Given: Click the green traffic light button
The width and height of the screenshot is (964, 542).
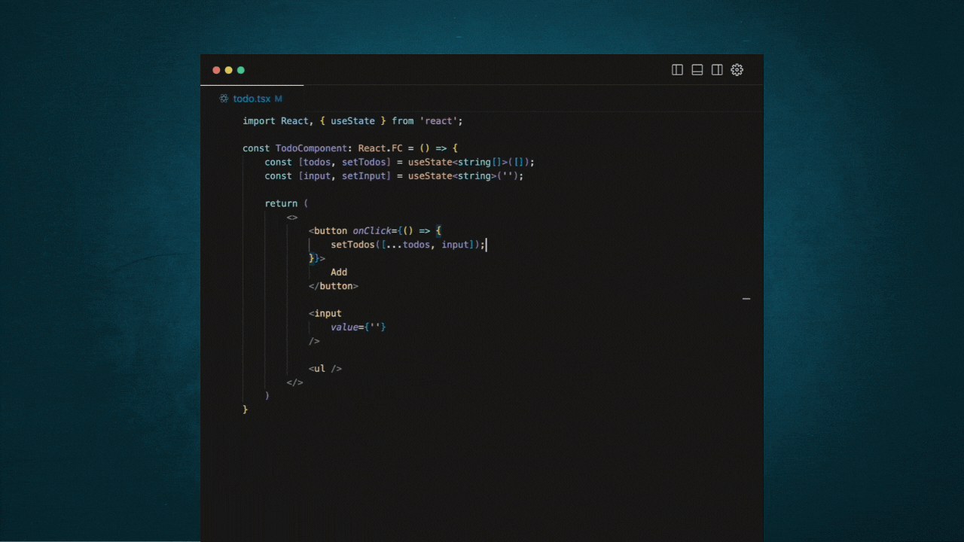Looking at the screenshot, I should tap(240, 69).
